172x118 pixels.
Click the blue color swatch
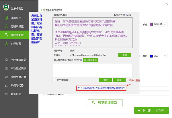pos(151,56)
